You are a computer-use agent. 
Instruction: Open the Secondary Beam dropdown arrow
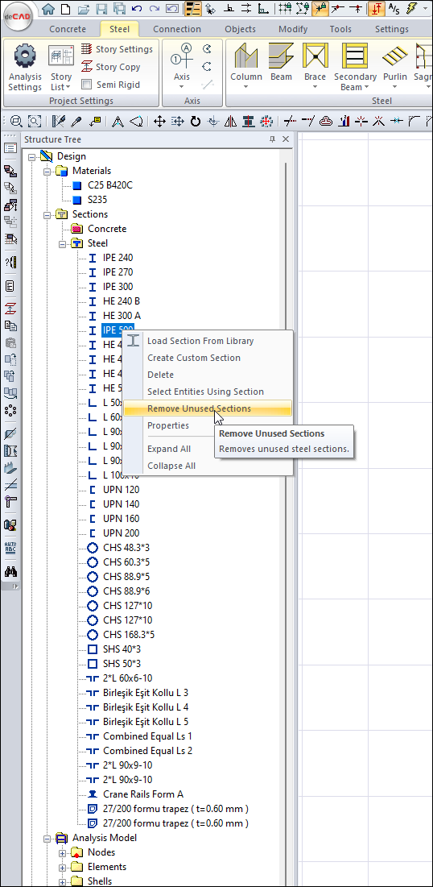tap(366, 87)
